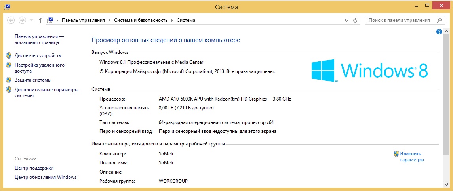453x191 pixels.
Task: Go up one level with the up arrow
Action: coord(41,20)
